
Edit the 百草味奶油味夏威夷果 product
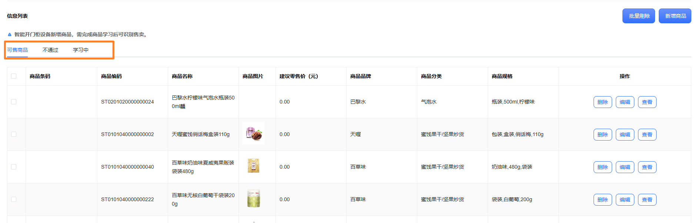pos(625,167)
